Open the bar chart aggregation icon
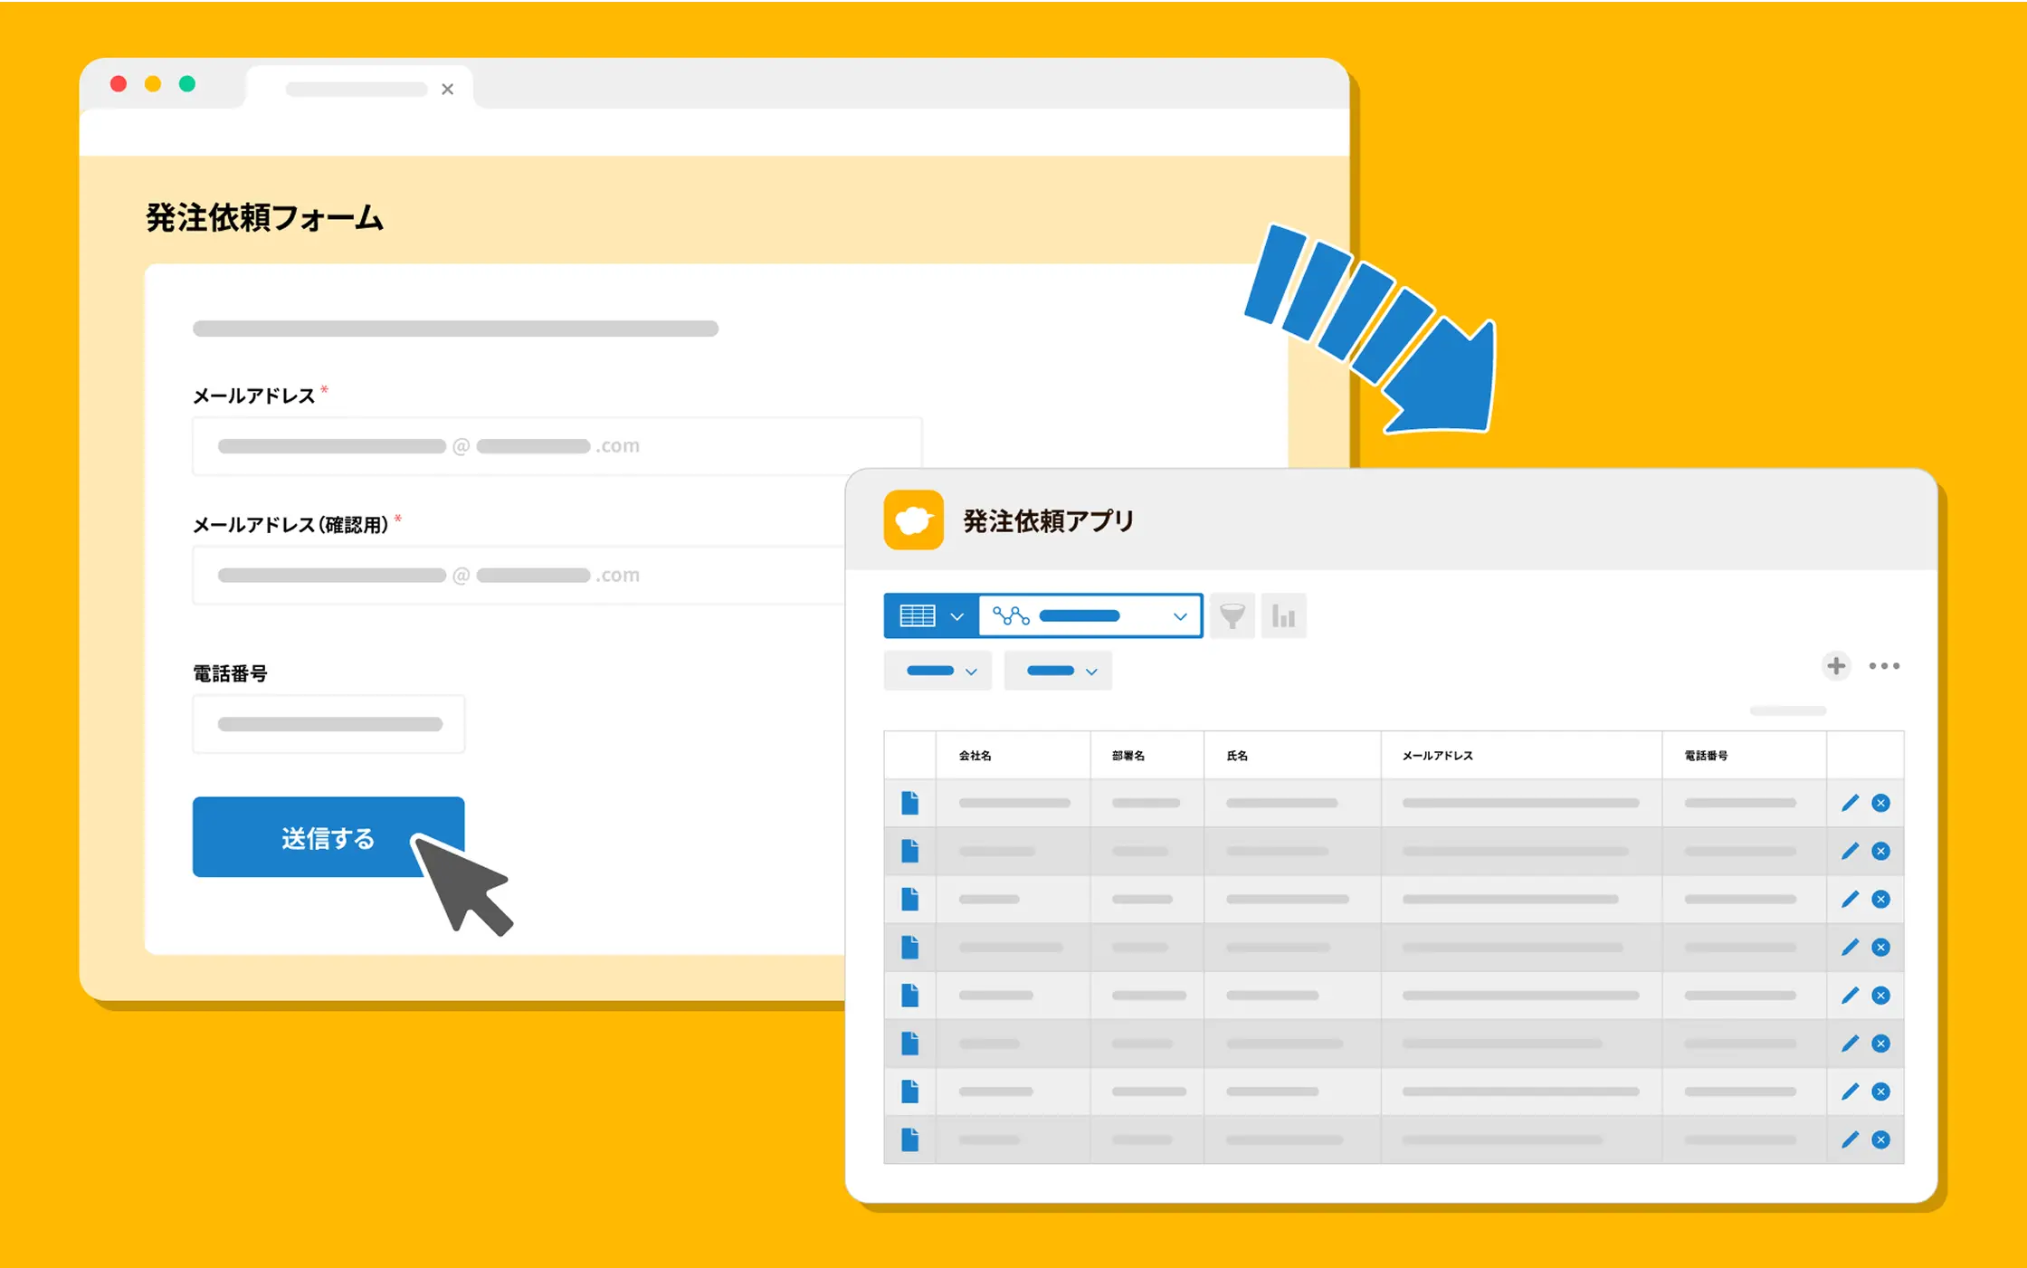 [1283, 616]
